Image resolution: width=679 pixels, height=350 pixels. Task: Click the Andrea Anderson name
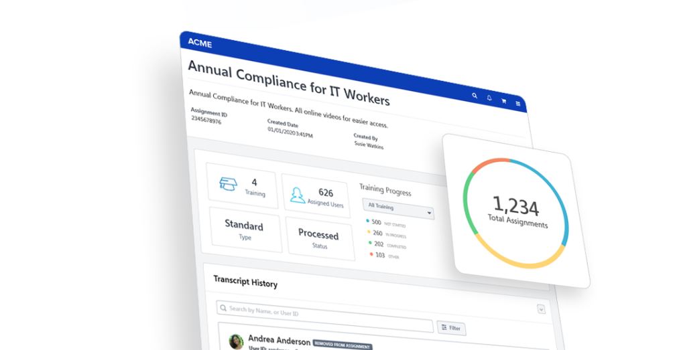point(280,340)
